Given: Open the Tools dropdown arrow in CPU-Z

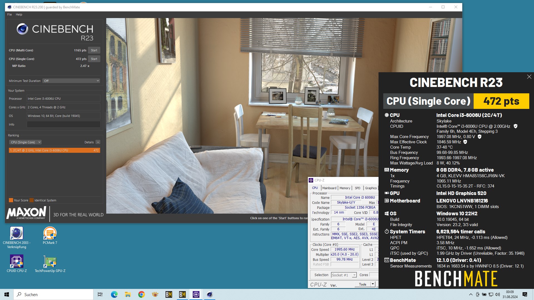Looking at the screenshot, I should (373, 284).
